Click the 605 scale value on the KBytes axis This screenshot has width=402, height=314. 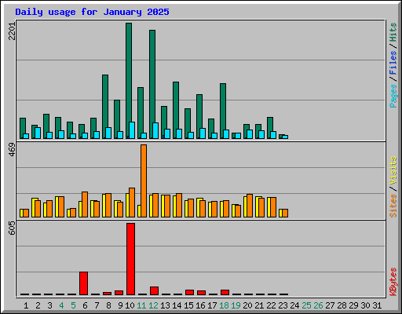point(13,228)
